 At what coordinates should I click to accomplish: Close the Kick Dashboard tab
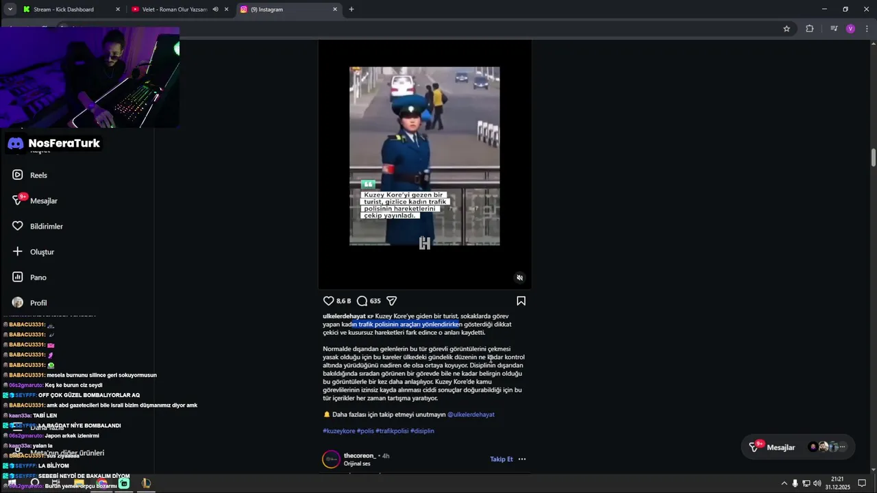[x=118, y=10]
